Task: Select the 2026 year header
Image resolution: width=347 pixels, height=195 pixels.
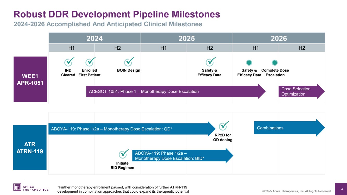Action: [279, 38]
